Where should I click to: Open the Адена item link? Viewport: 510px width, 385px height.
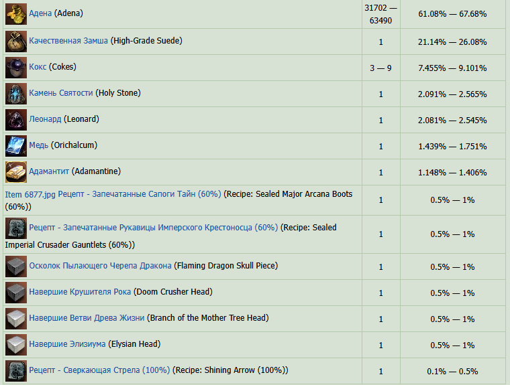coord(40,13)
